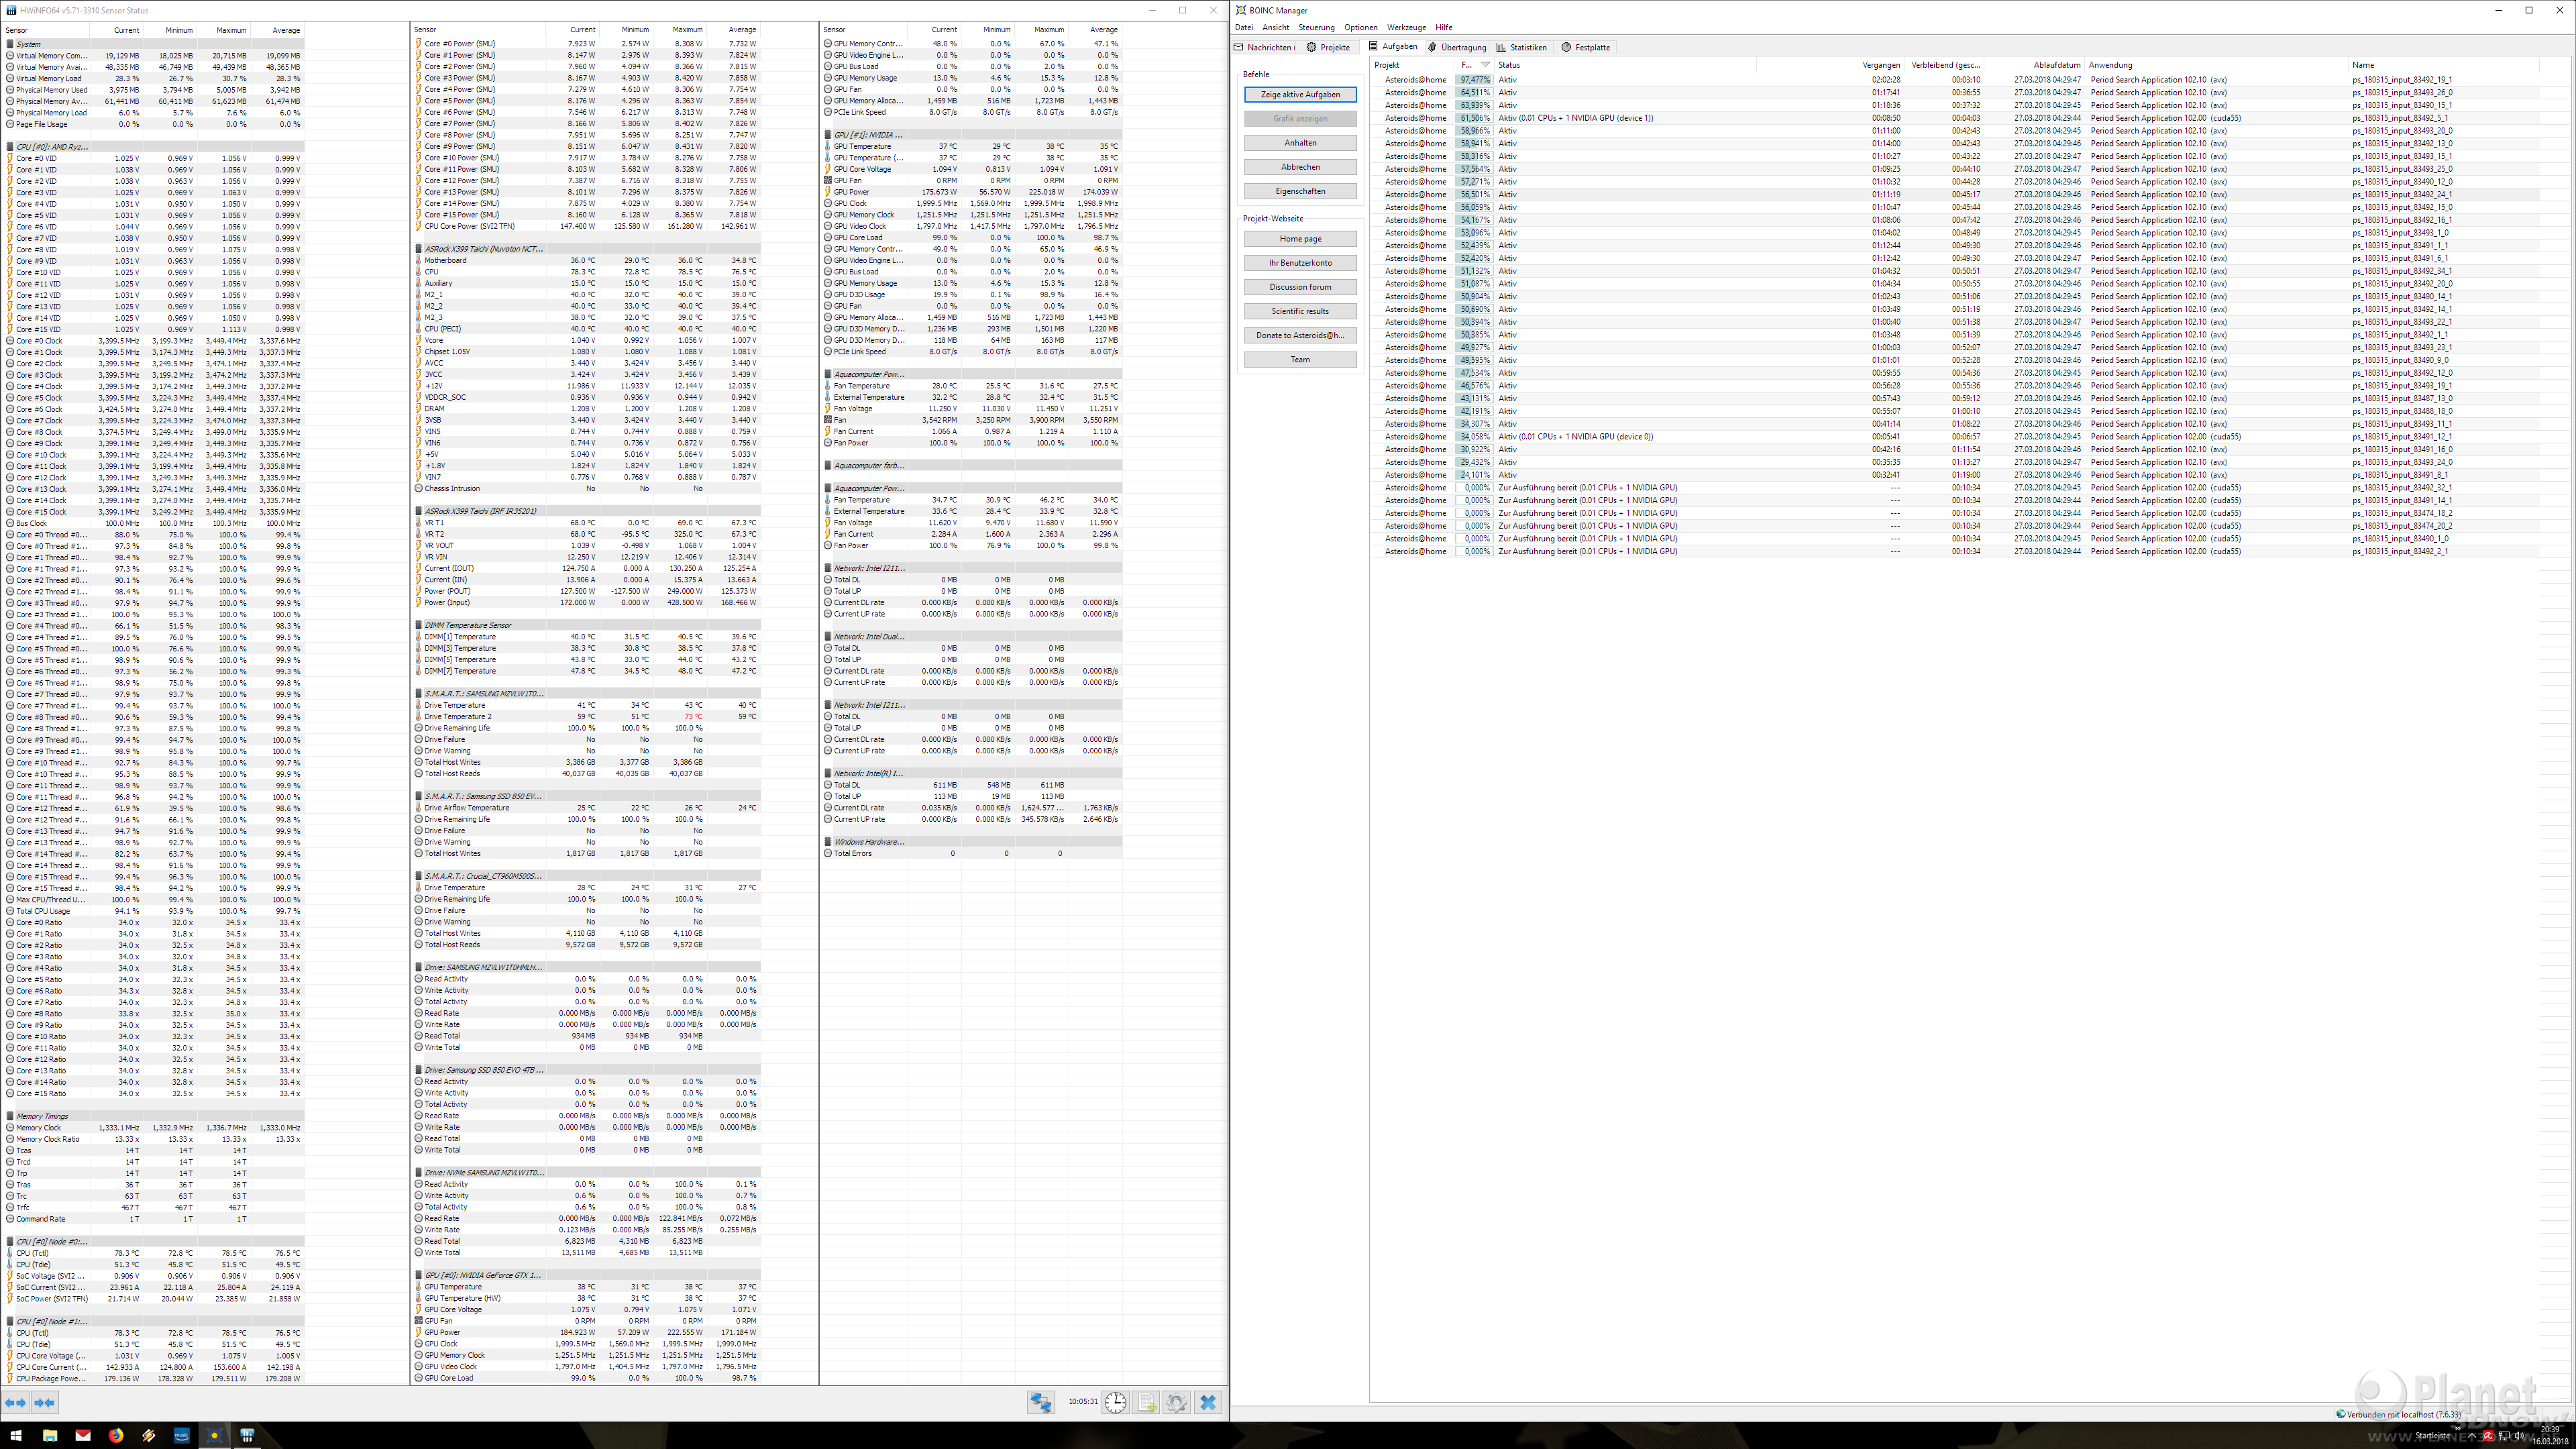The image size is (2576, 1449).
Task: Switch to Projekte tab
Action: point(1328,47)
